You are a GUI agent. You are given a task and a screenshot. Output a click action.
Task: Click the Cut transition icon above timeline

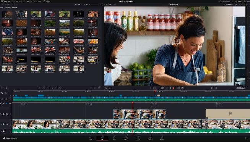tap(91, 88)
